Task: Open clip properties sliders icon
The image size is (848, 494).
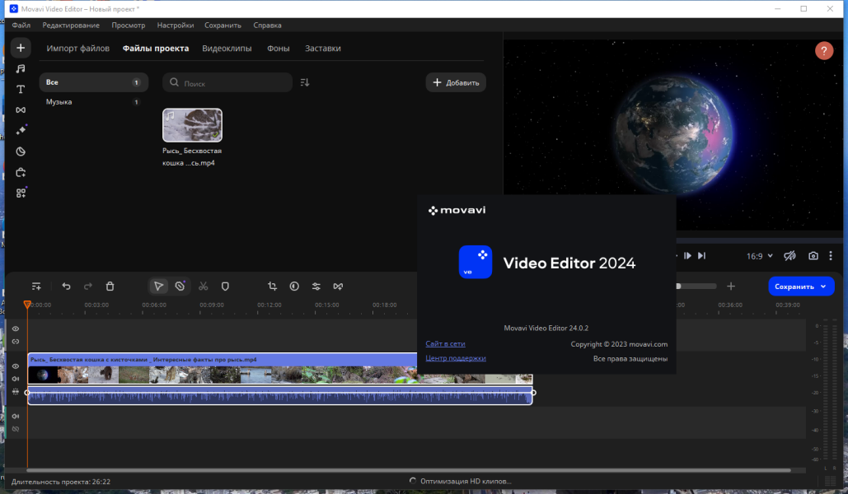Action: click(x=316, y=287)
